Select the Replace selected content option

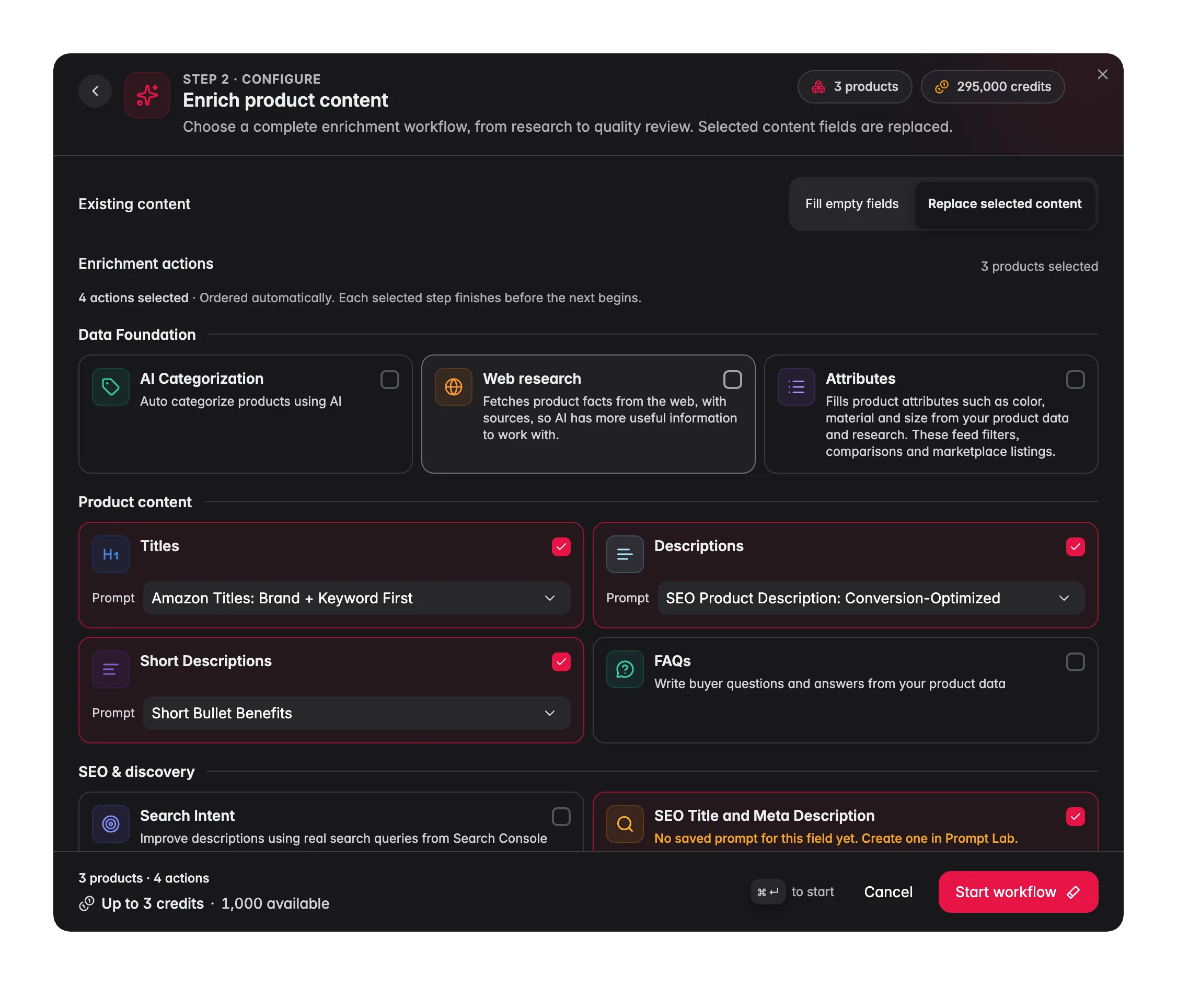pos(1005,204)
